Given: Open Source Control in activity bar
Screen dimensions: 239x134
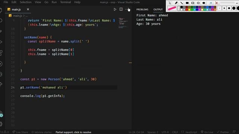Looking at the screenshot, I should click(x=1, y=31).
